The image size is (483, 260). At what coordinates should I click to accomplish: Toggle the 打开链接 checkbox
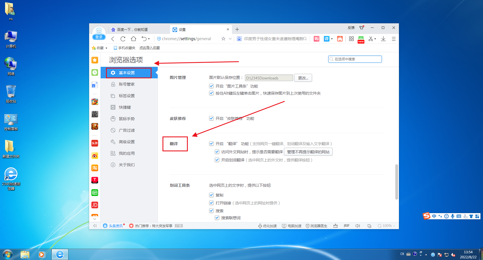(x=211, y=203)
